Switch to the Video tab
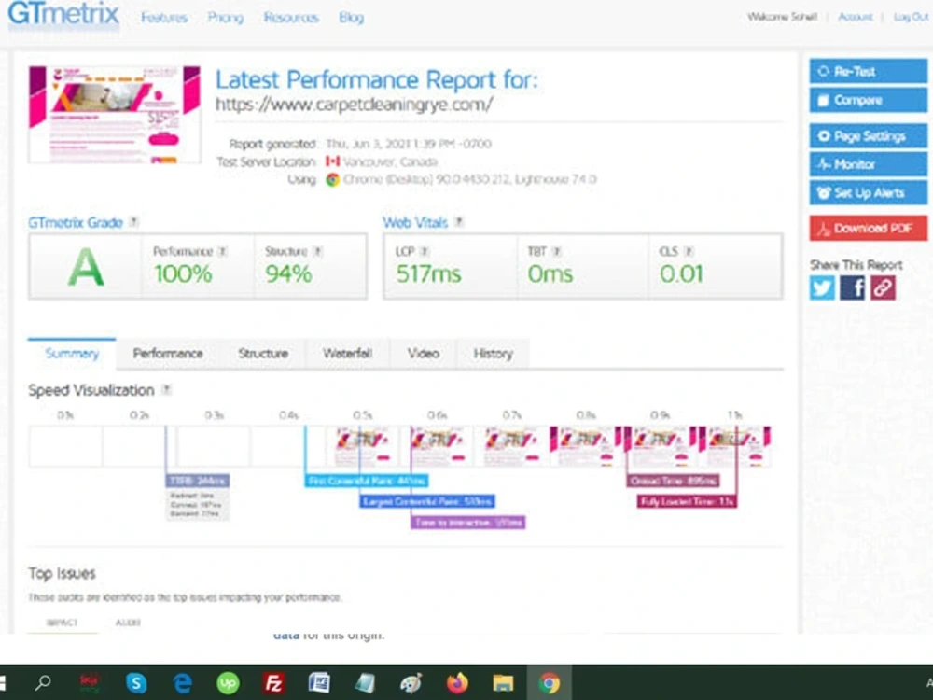Viewport: 933px width, 700px height. 423,354
